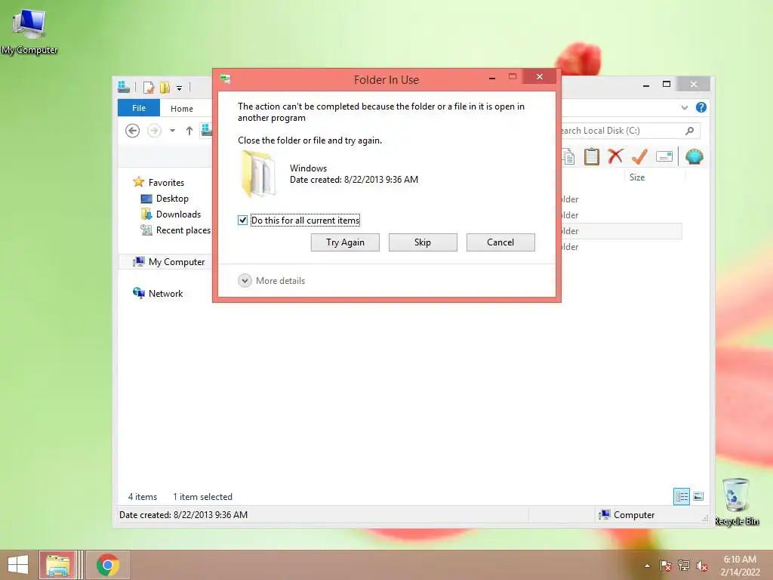Click the '4 items' status bar text
Screen dimensions: 773x580
[143, 497]
